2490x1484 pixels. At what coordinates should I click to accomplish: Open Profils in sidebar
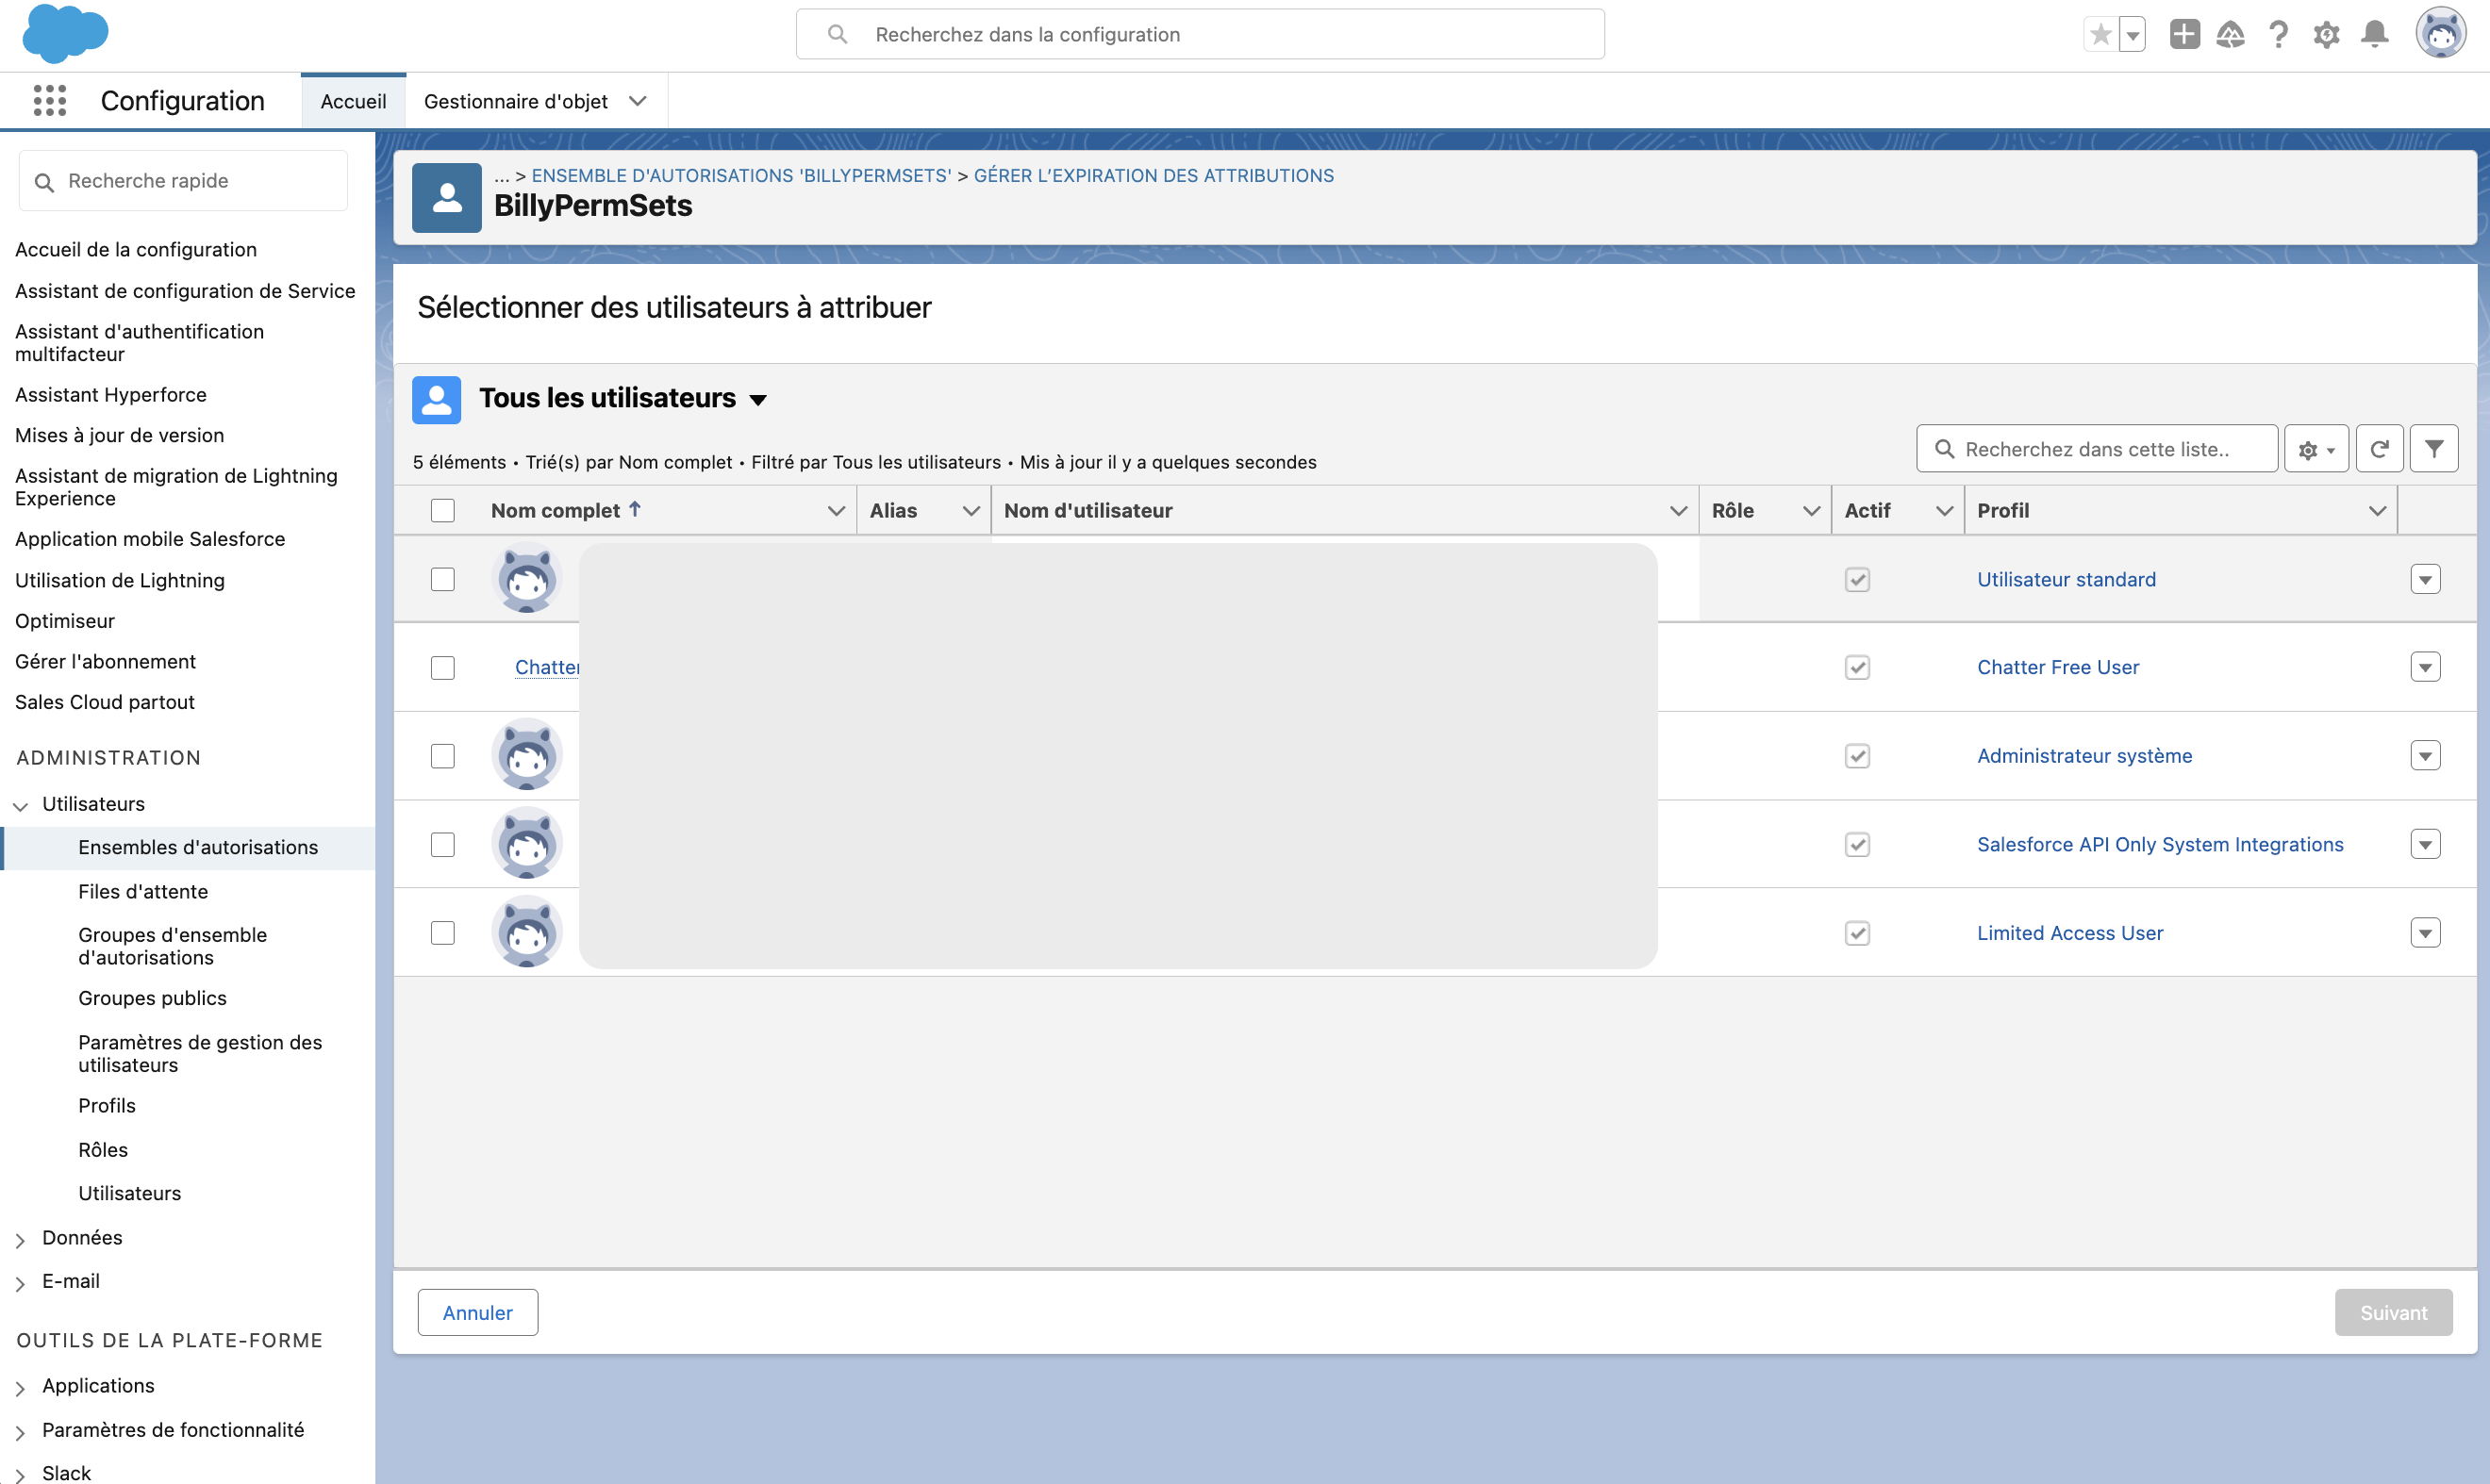107,1105
